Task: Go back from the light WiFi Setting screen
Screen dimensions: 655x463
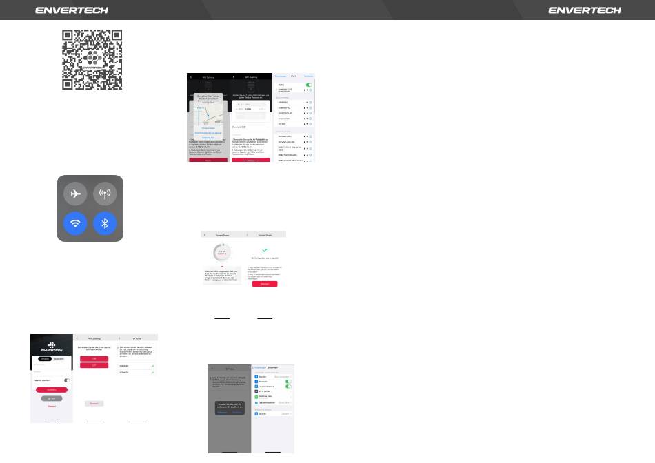Action: point(77,338)
